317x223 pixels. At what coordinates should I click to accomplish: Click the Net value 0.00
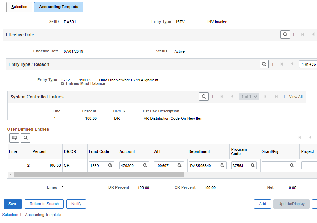pos(292,188)
